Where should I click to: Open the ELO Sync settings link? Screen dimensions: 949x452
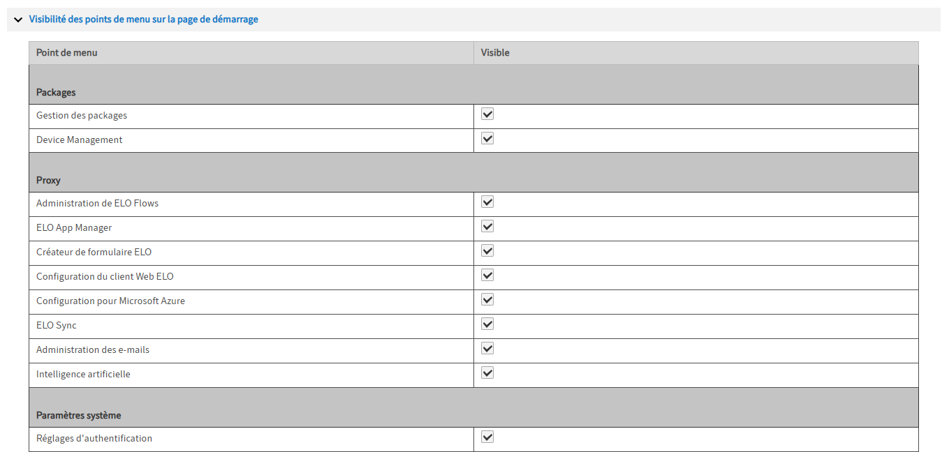[56, 325]
